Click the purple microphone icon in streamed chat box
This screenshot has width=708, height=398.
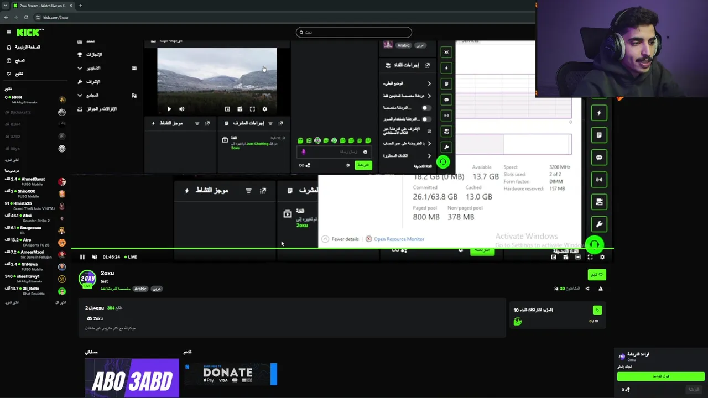tap(303, 151)
